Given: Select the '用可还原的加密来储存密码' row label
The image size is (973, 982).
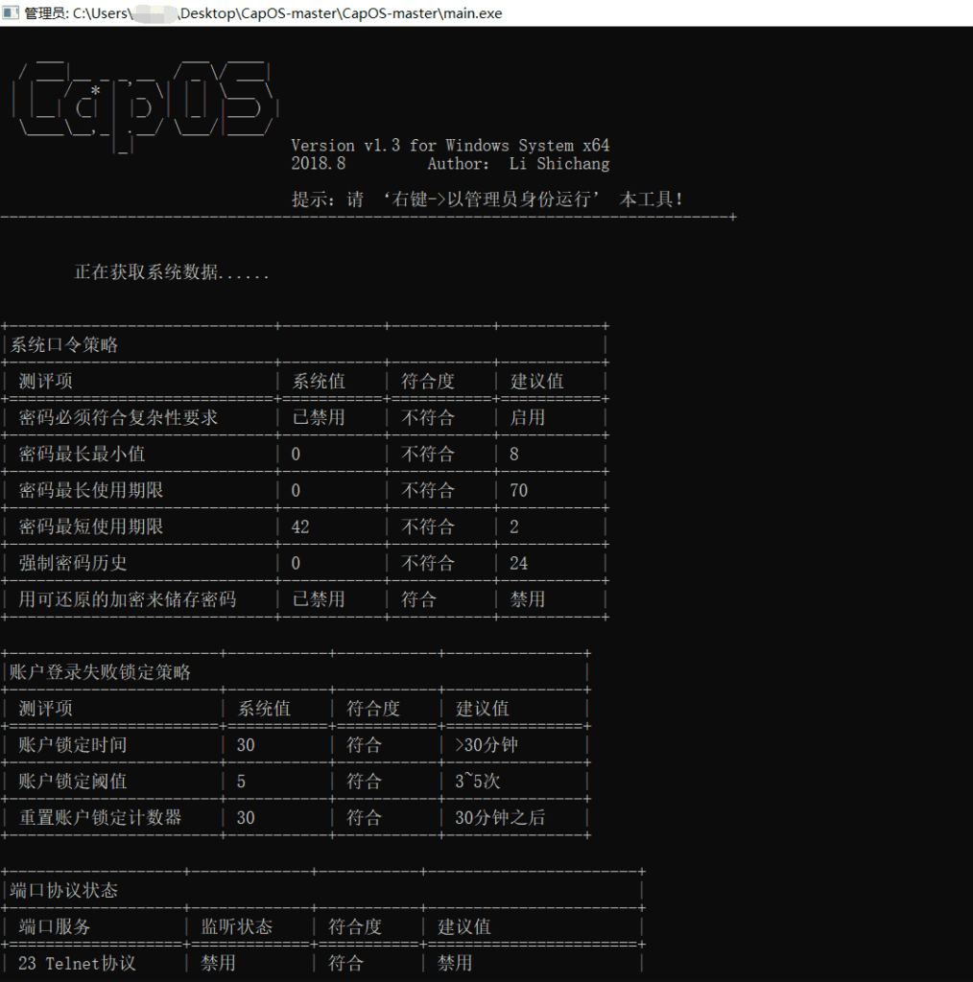Looking at the screenshot, I should click(x=127, y=599).
